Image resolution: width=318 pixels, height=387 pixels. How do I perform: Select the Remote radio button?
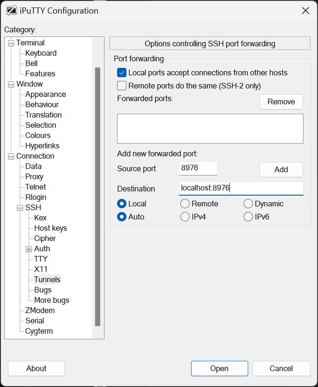click(x=185, y=204)
